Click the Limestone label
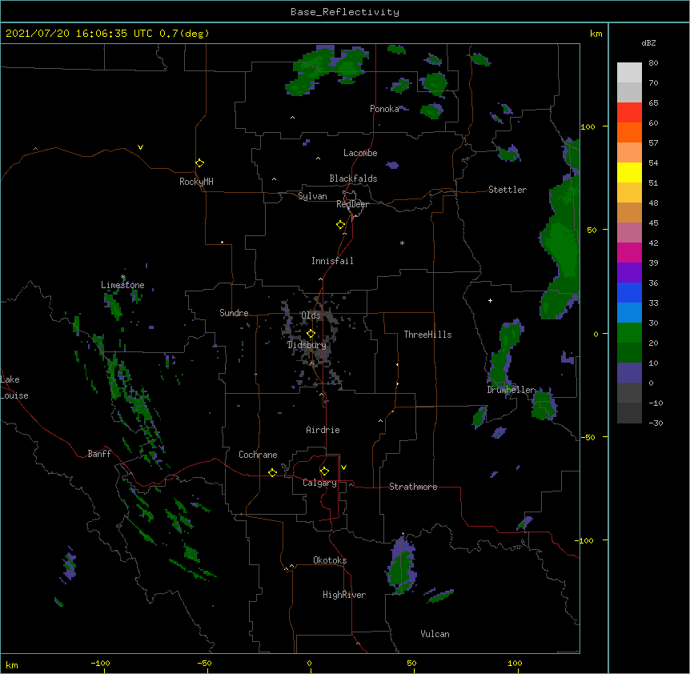 122,285
